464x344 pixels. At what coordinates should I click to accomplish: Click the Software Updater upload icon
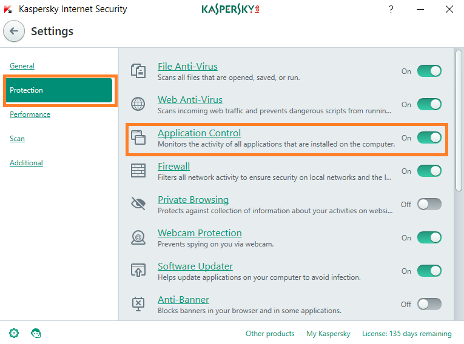tap(138, 270)
